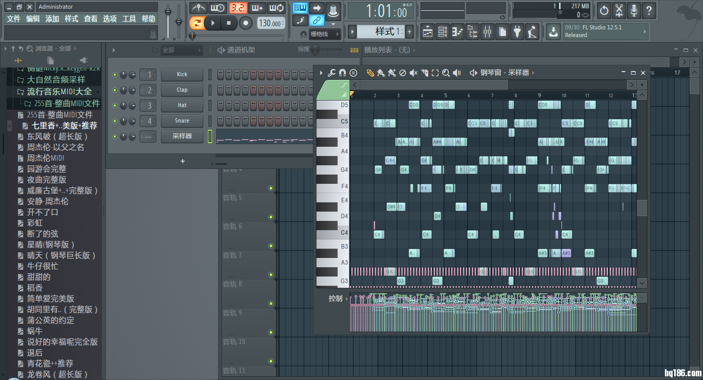
Task: Select the draw pencil tool in piano roll
Action: click(x=370, y=73)
